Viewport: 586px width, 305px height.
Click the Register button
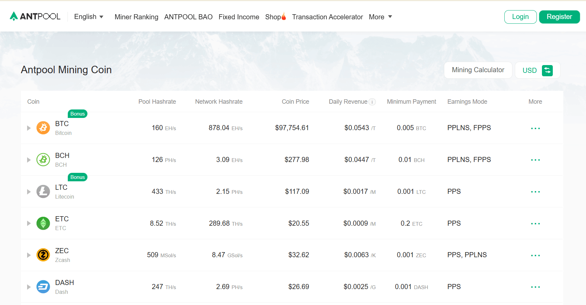559,17
